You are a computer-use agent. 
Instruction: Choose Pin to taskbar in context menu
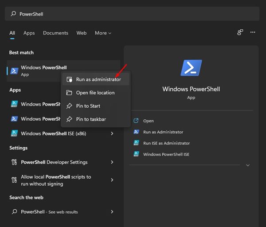coord(96,119)
